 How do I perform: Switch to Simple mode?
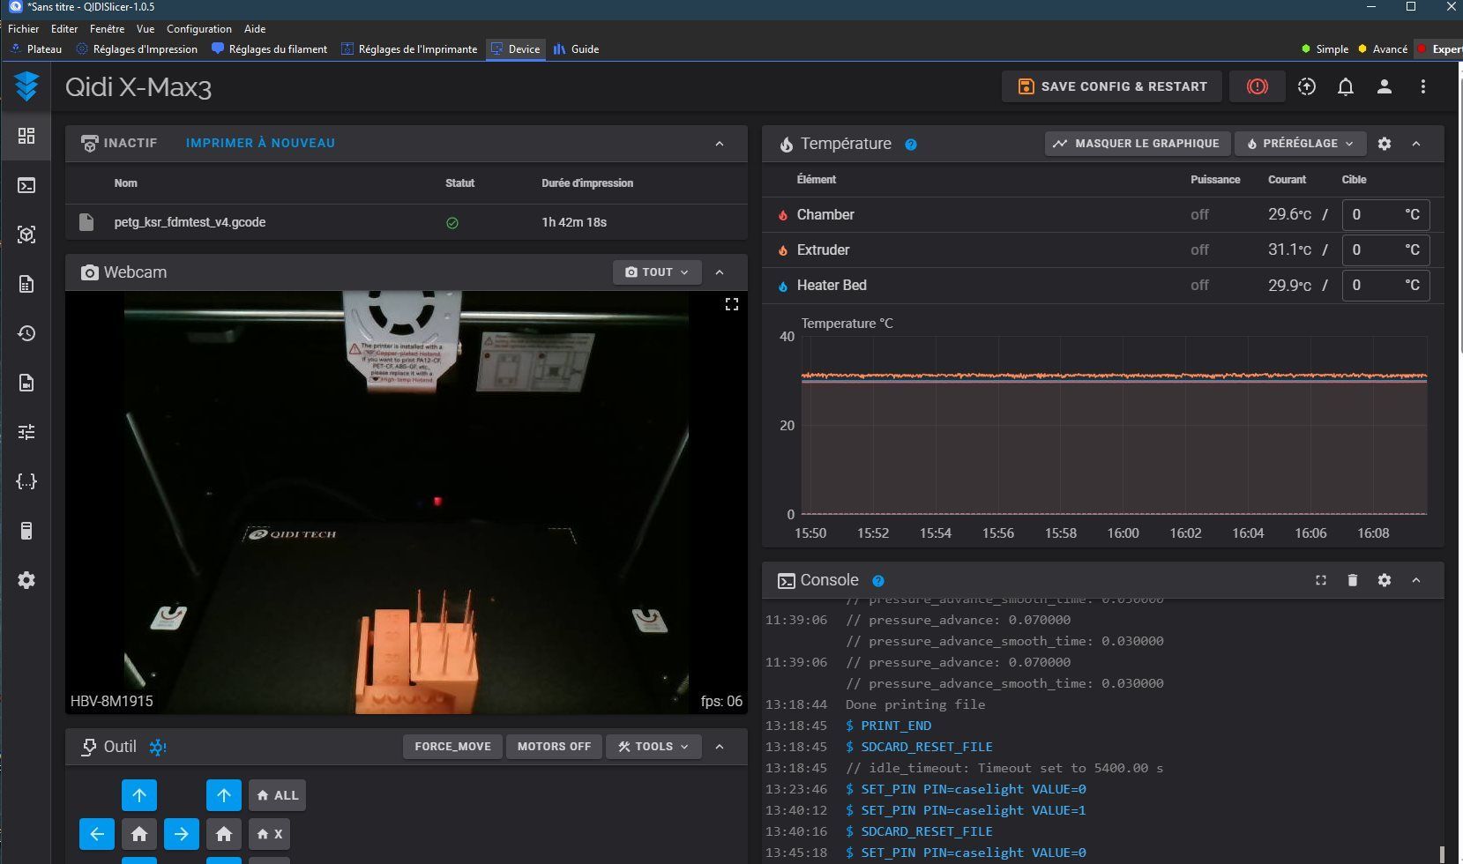tap(1325, 49)
